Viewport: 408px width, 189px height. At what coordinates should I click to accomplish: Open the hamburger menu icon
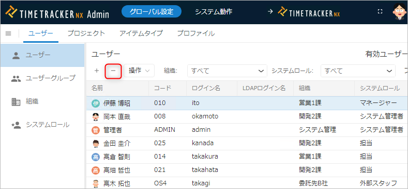point(8,33)
